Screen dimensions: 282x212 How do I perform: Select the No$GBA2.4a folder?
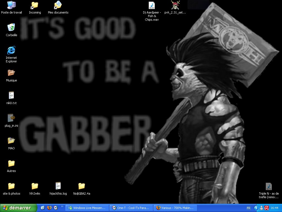82,189
